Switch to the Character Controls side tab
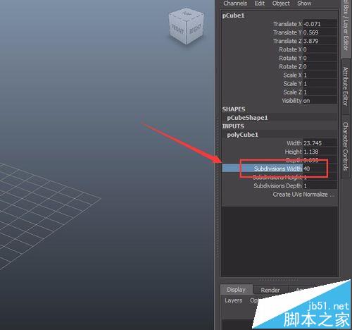 (345, 146)
